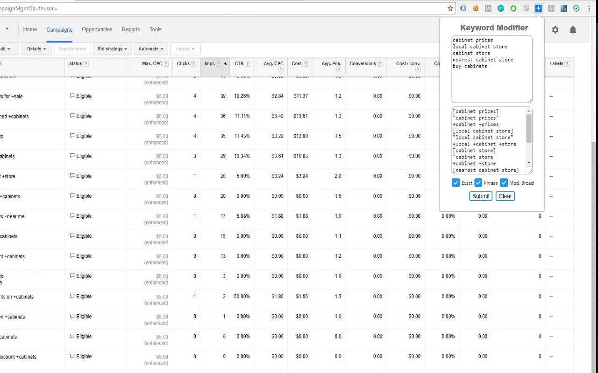Open the notifications bell icon
598x373 pixels.
click(573, 29)
